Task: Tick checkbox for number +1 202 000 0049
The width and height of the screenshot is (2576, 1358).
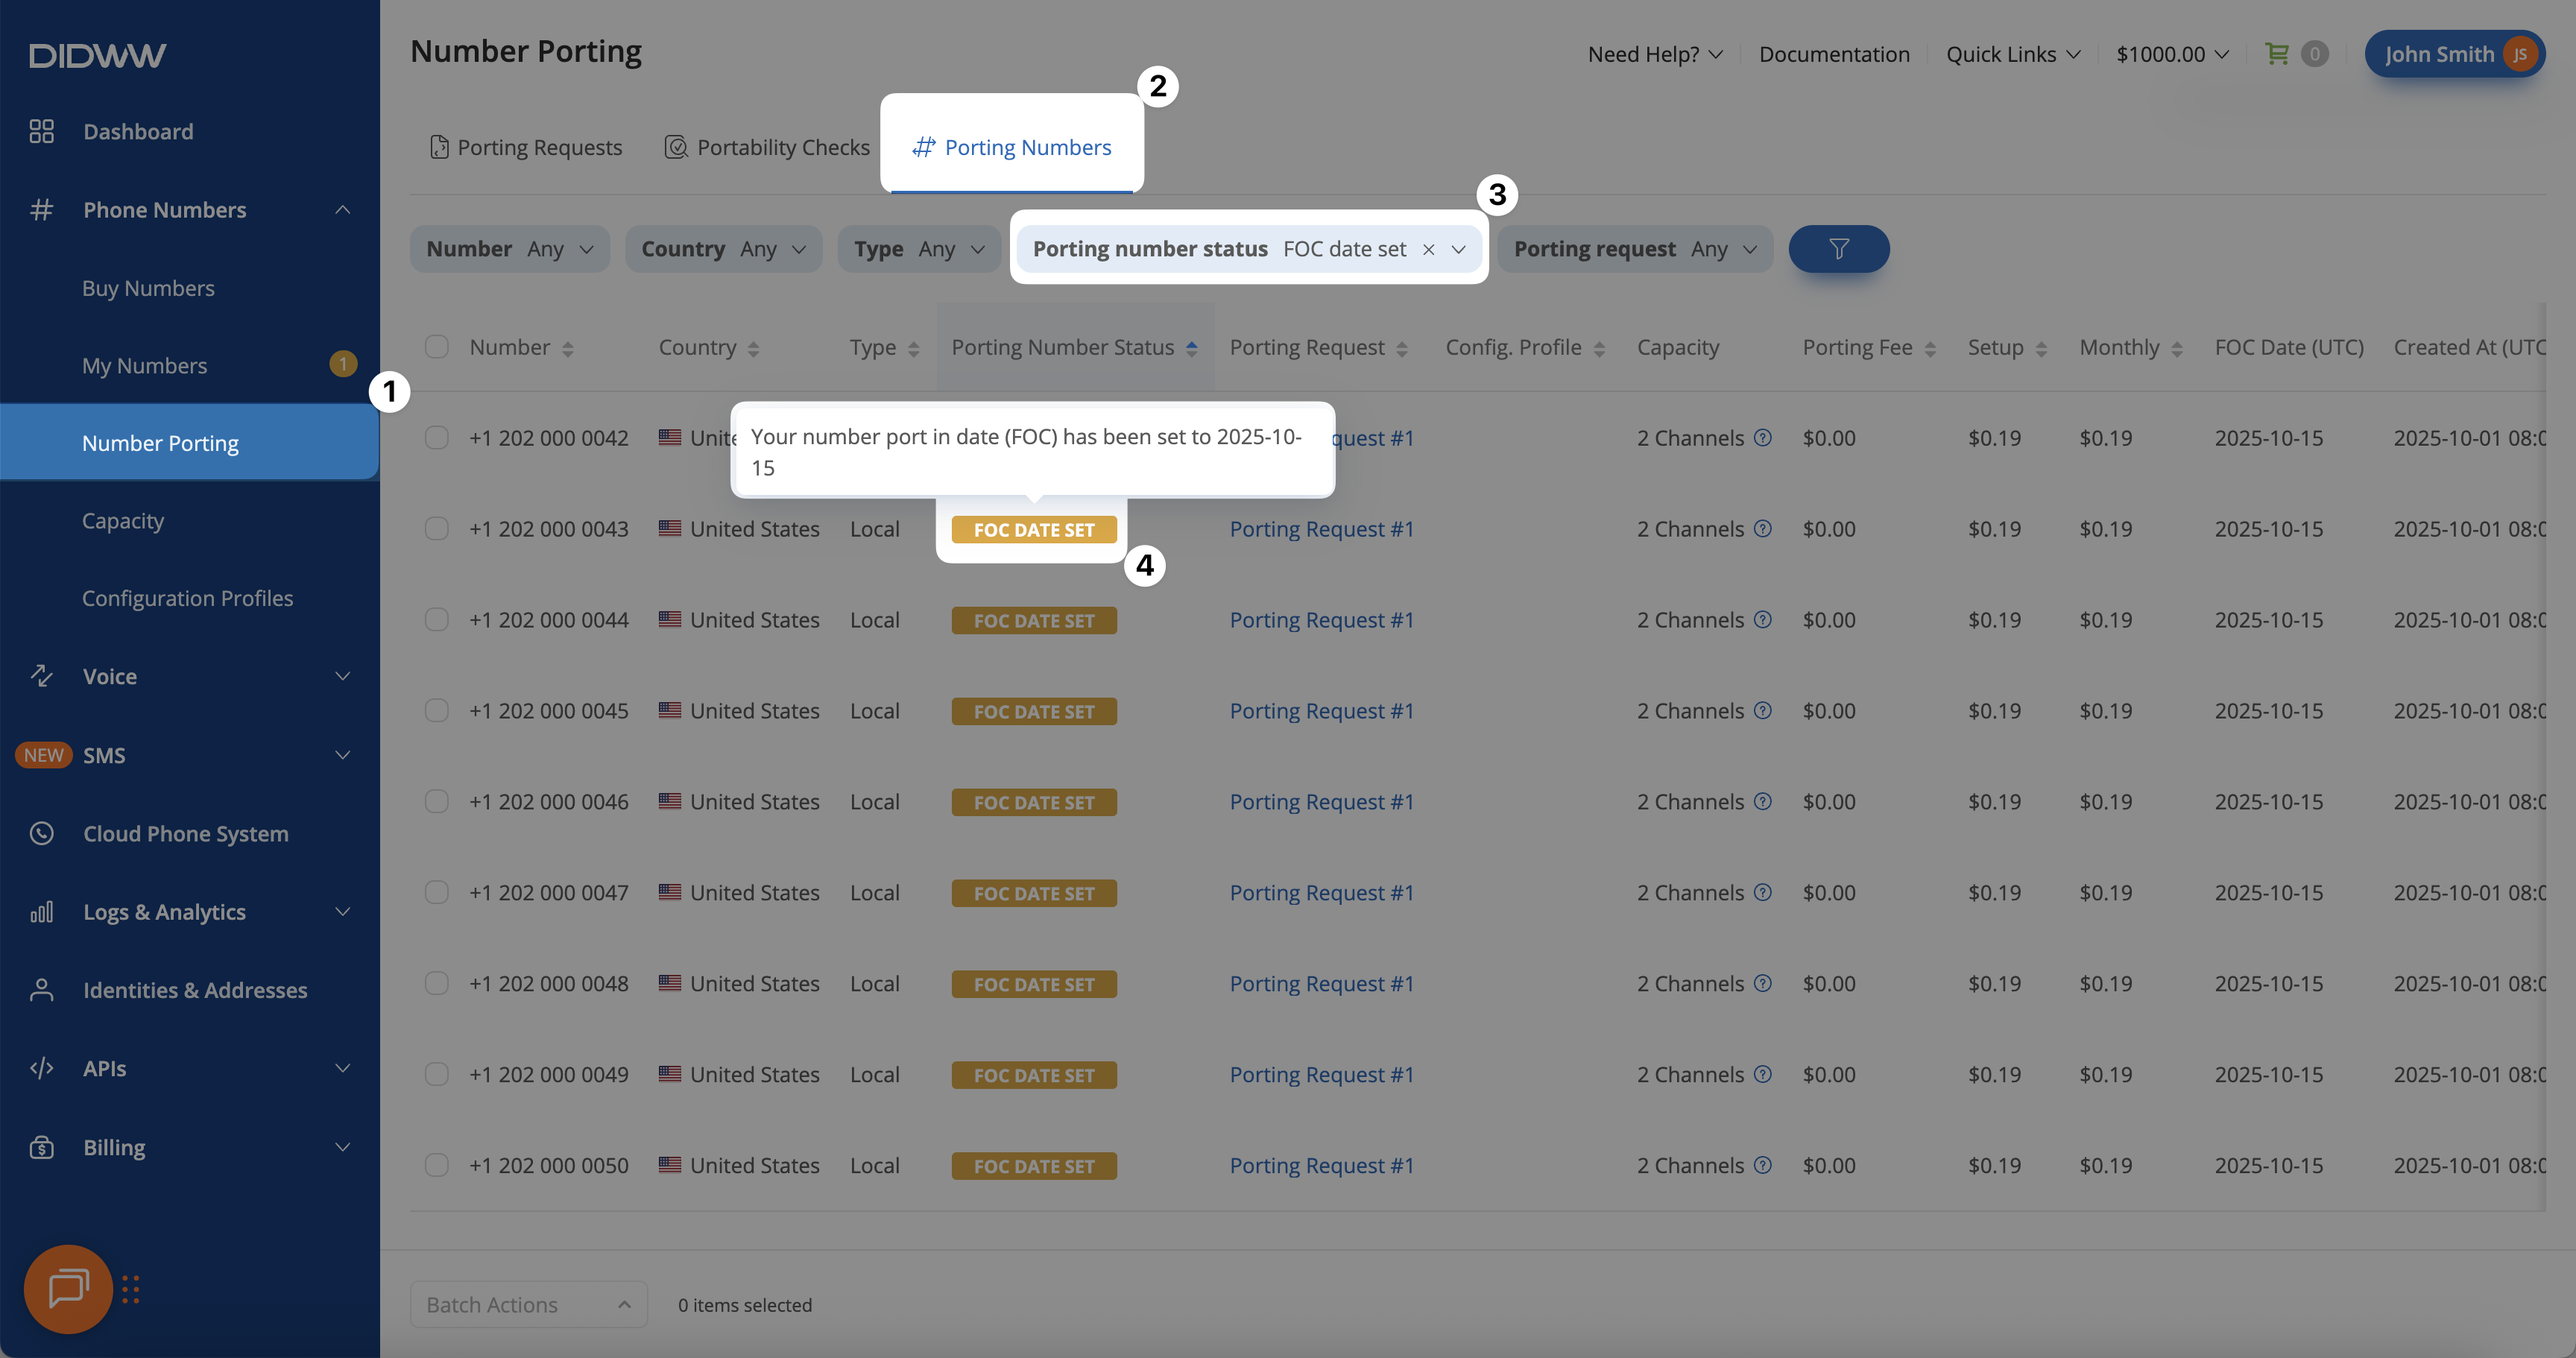Action: click(x=437, y=1074)
